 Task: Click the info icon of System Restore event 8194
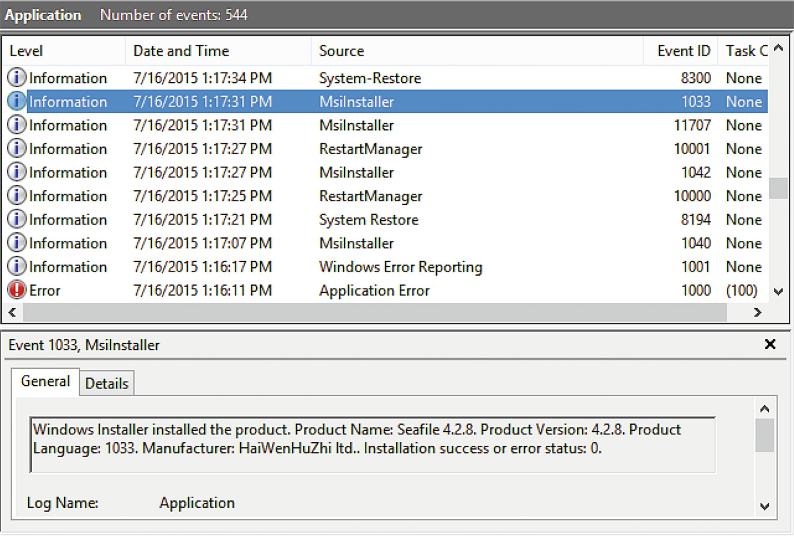click(17, 219)
